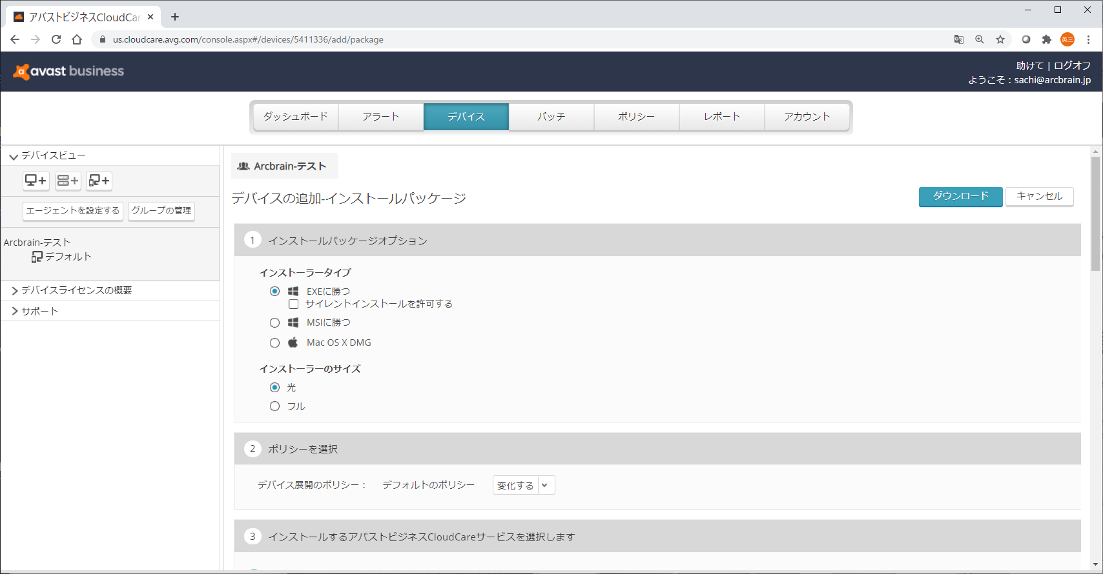Close the アバストビジネスCloudCare tab
The width and height of the screenshot is (1103, 574).
coord(150,17)
